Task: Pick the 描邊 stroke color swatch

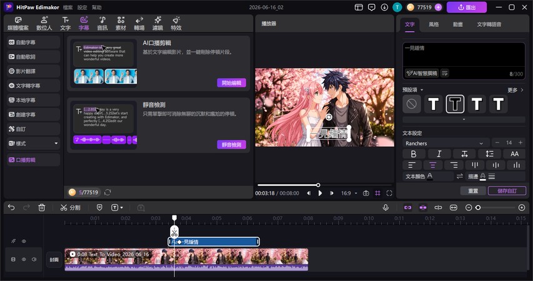Action: [482, 176]
